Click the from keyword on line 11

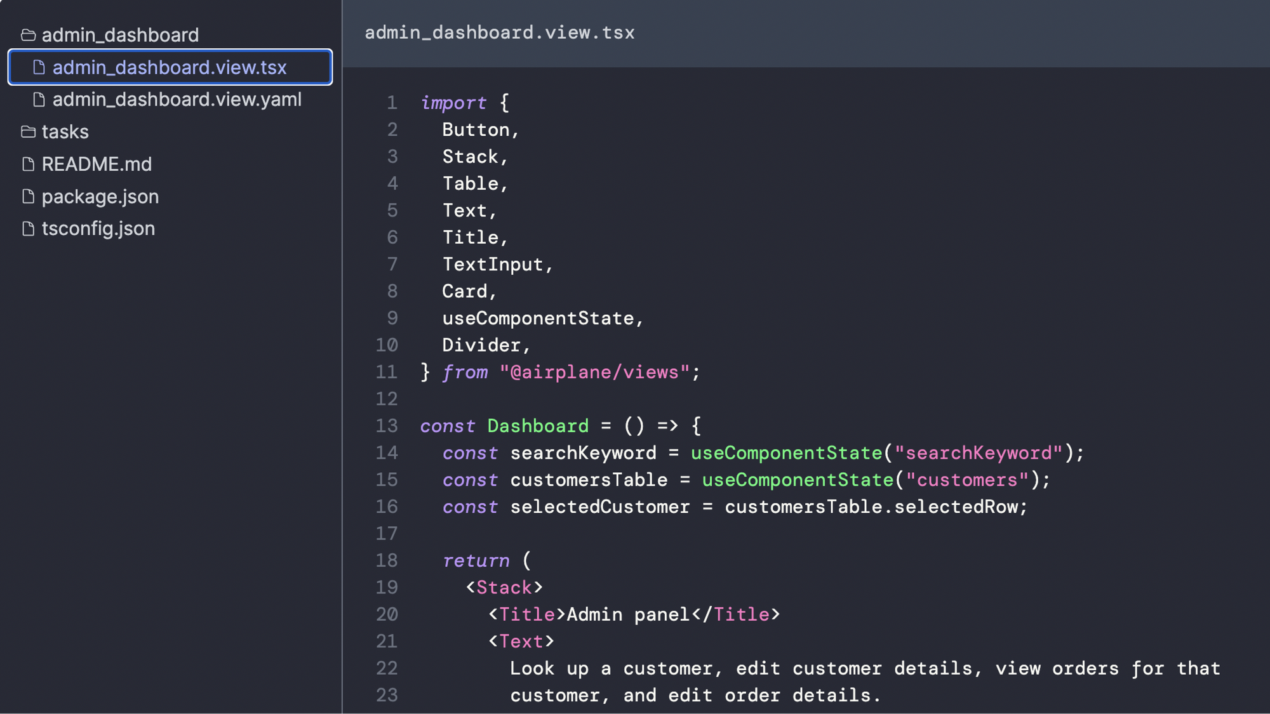465,372
